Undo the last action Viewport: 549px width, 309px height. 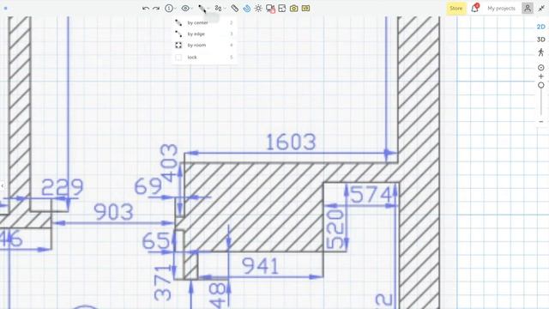[146, 8]
